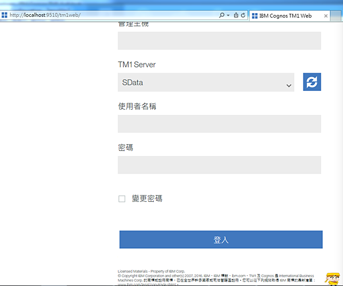Image resolution: width=343 pixels, height=286 pixels.
Task: Focus the 密碼 password input field
Action: [220, 165]
